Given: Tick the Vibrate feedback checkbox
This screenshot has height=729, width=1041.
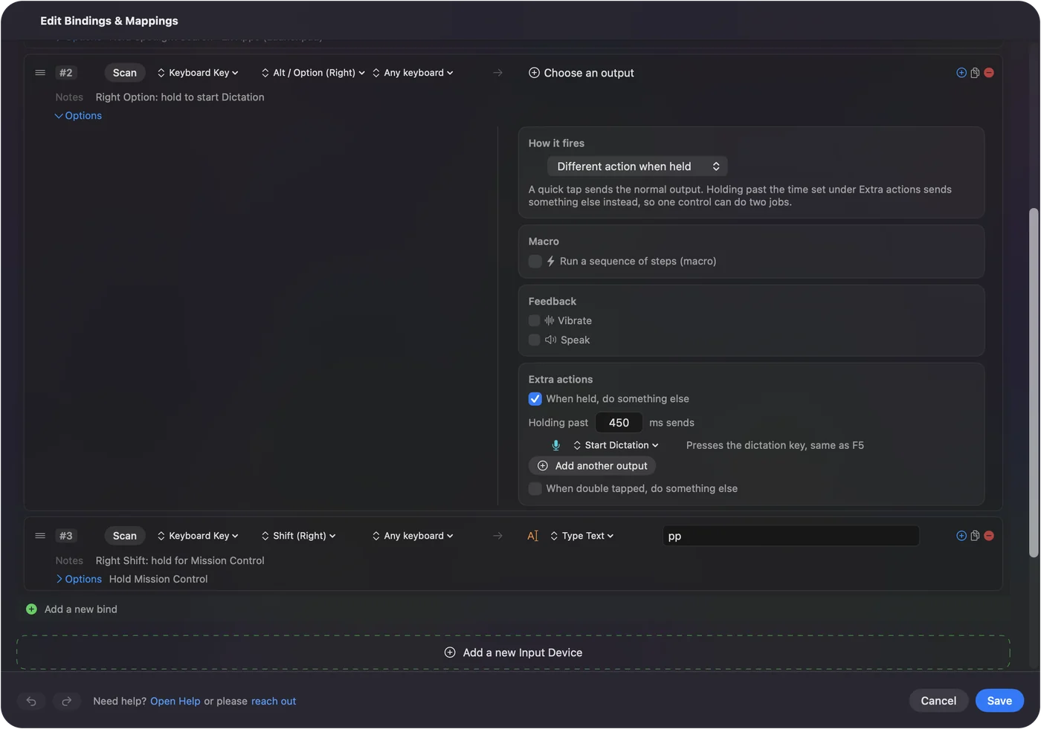Looking at the screenshot, I should [534, 321].
